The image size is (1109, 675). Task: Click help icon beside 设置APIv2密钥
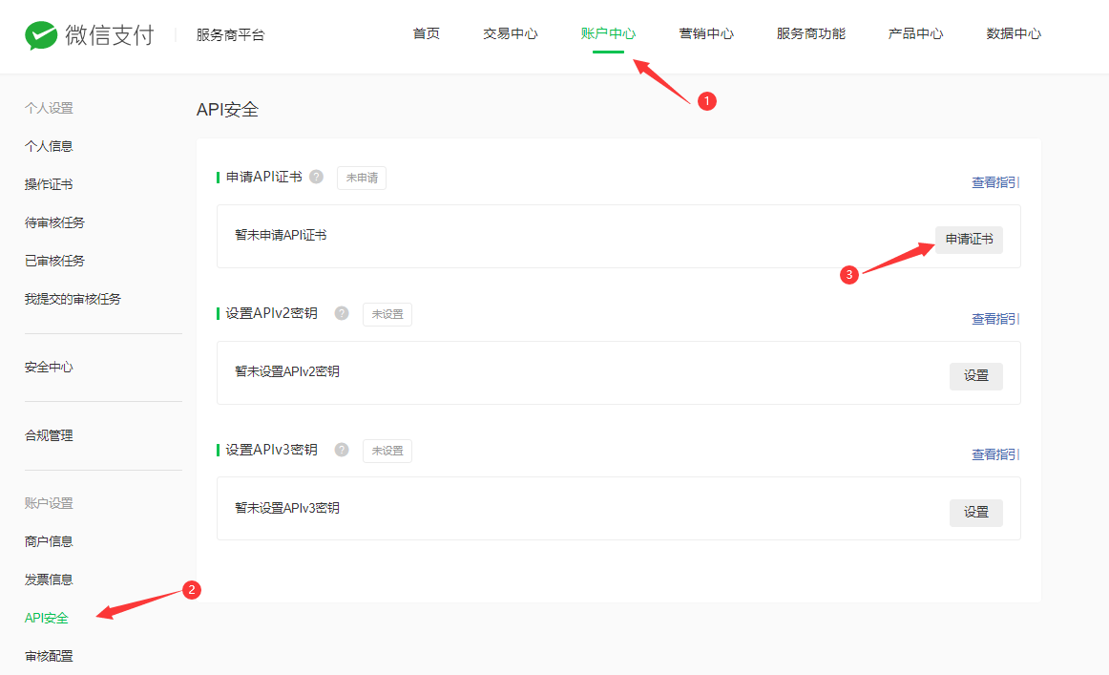point(342,313)
